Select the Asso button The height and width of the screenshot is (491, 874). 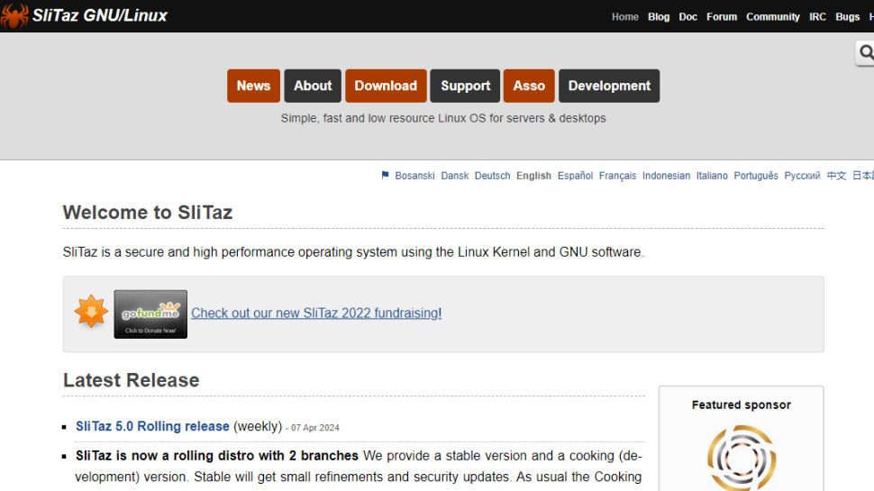pos(529,86)
